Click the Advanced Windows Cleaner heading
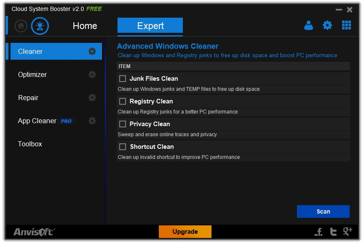 point(168,46)
